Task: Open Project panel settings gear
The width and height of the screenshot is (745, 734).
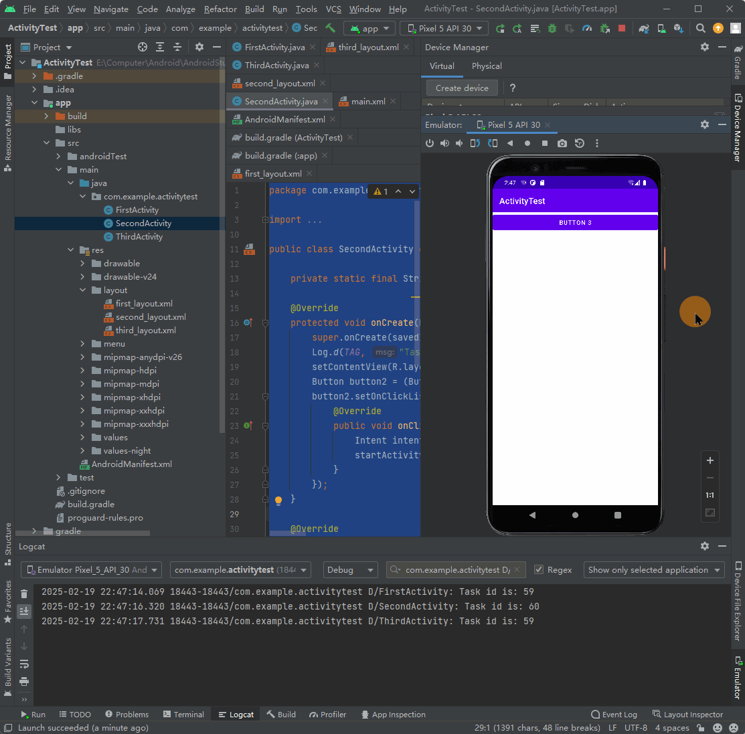Action: (x=199, y=47)
